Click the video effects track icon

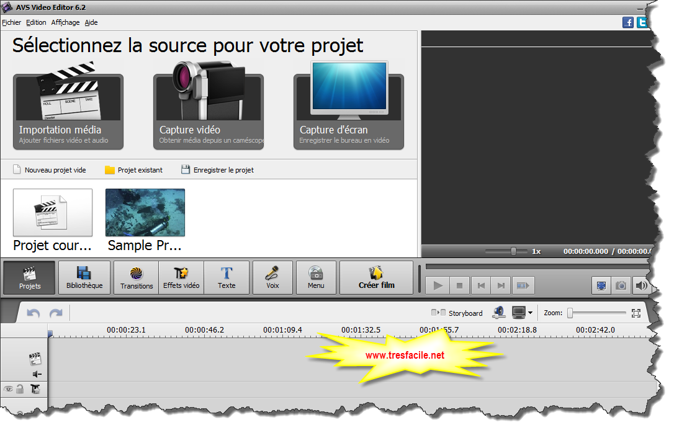(x=35, y=389)
